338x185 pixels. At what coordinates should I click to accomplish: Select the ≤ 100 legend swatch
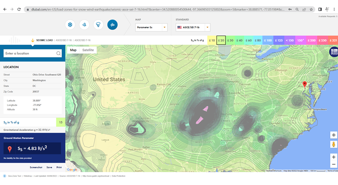coord(268,40)
